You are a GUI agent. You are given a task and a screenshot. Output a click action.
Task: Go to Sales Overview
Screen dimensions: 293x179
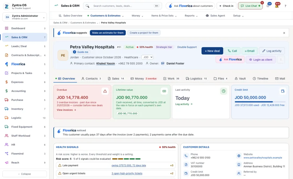[71, 16]
